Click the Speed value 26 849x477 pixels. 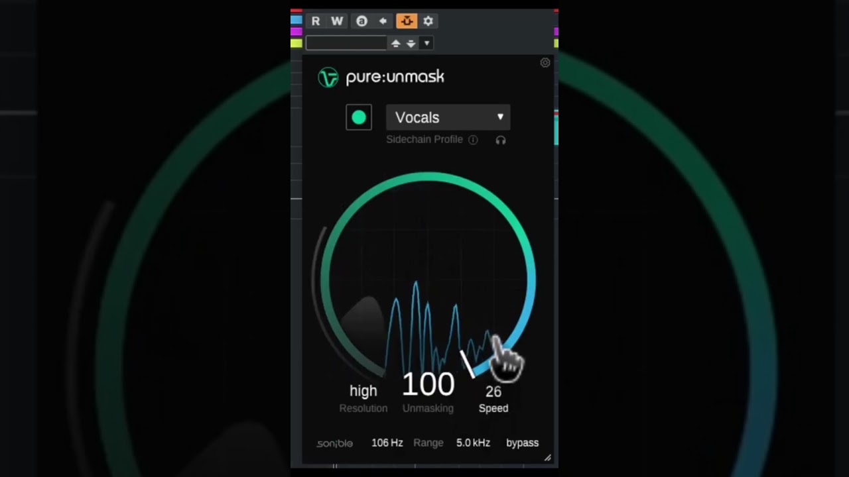click(x=493, y=392)
